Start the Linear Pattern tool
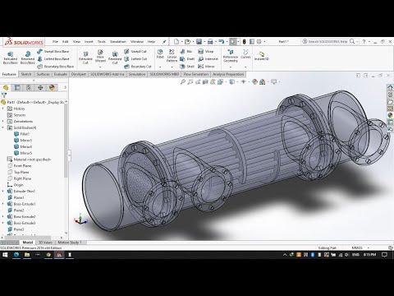 pyautogui.click(x=172, y=56)
